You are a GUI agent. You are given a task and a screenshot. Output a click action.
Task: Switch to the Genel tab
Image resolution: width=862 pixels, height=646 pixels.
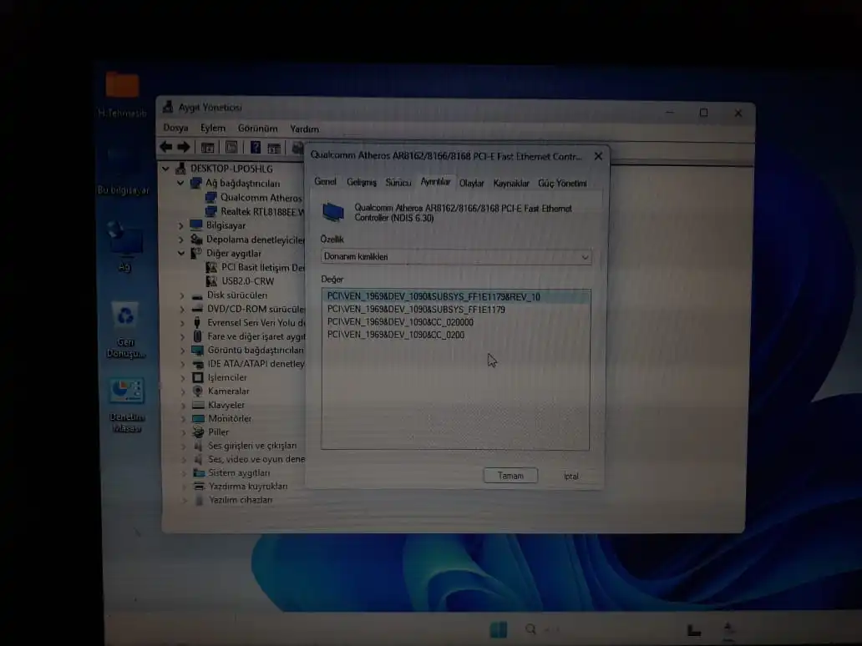[x=325, y=182]
